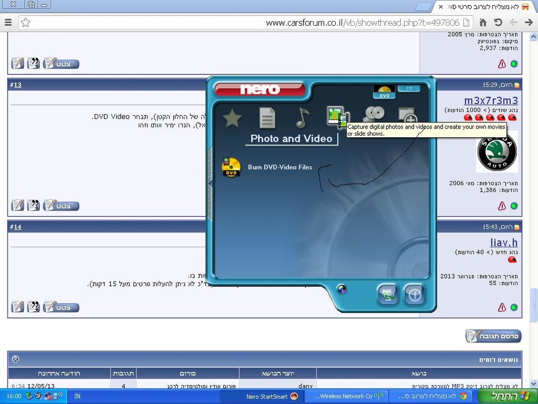Click the הודעה אחרונה column header

59,373
